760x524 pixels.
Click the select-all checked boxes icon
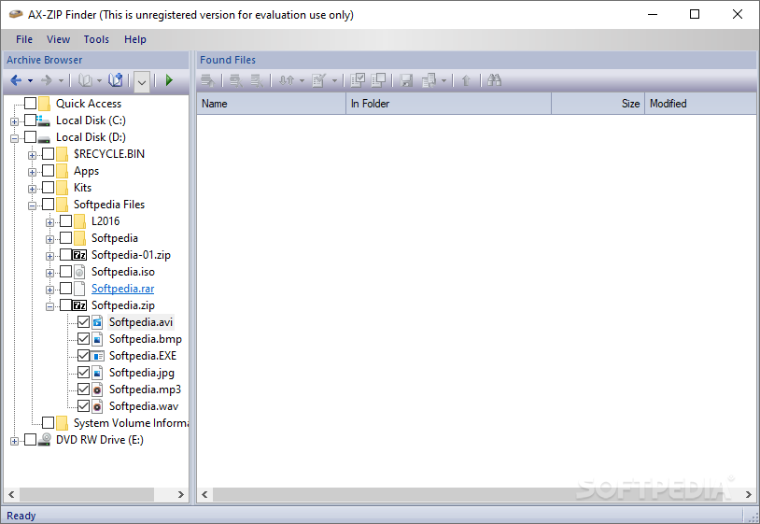[358, 80]
